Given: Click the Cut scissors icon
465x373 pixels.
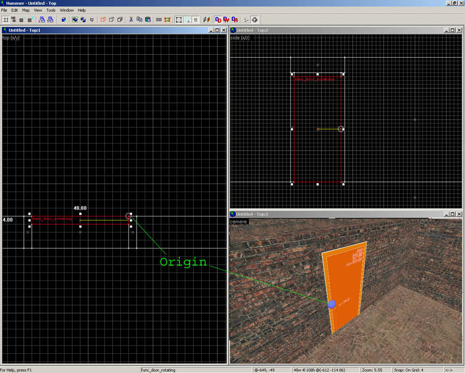Looking at the screenshot, I should pyautogui.click(x=131, y=19).
